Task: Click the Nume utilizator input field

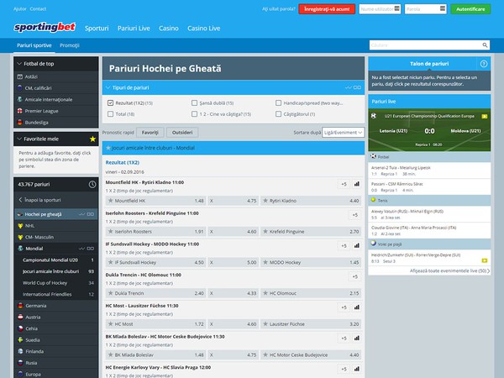Action: 380,9
